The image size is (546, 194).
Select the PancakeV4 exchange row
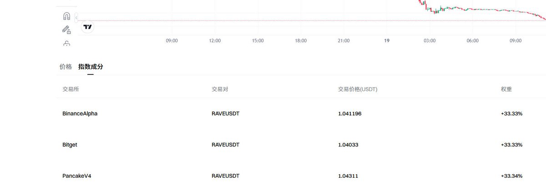point(301,175)
